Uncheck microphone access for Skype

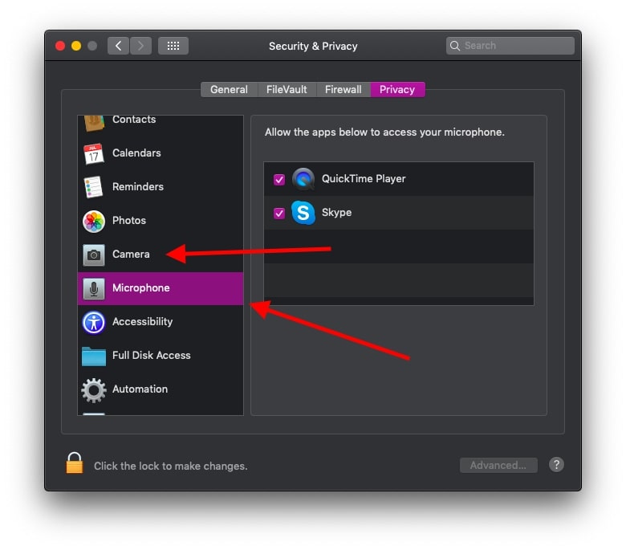pyautogui.click(x=279, y=213)
